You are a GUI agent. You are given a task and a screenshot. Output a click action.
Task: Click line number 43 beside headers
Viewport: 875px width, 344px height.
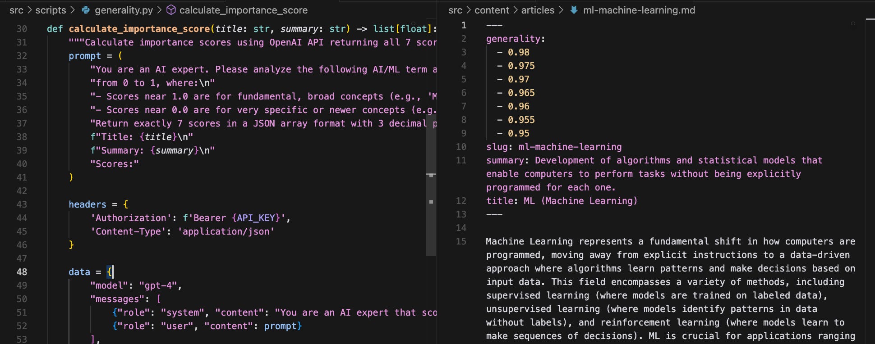pyautogui.click(x=22, y=204)
